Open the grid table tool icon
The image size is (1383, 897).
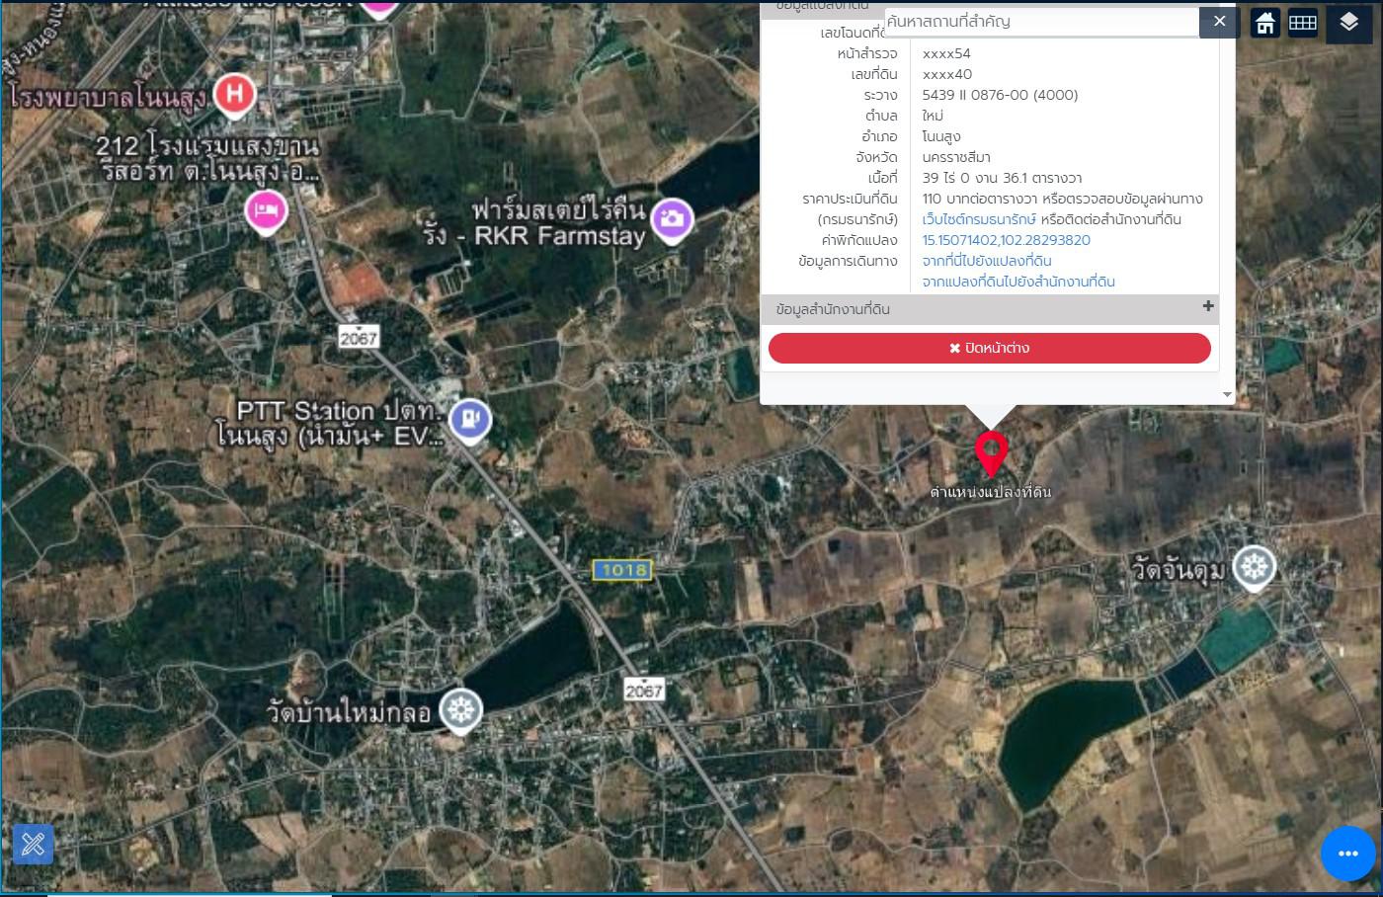click(x=1303, y=22)
